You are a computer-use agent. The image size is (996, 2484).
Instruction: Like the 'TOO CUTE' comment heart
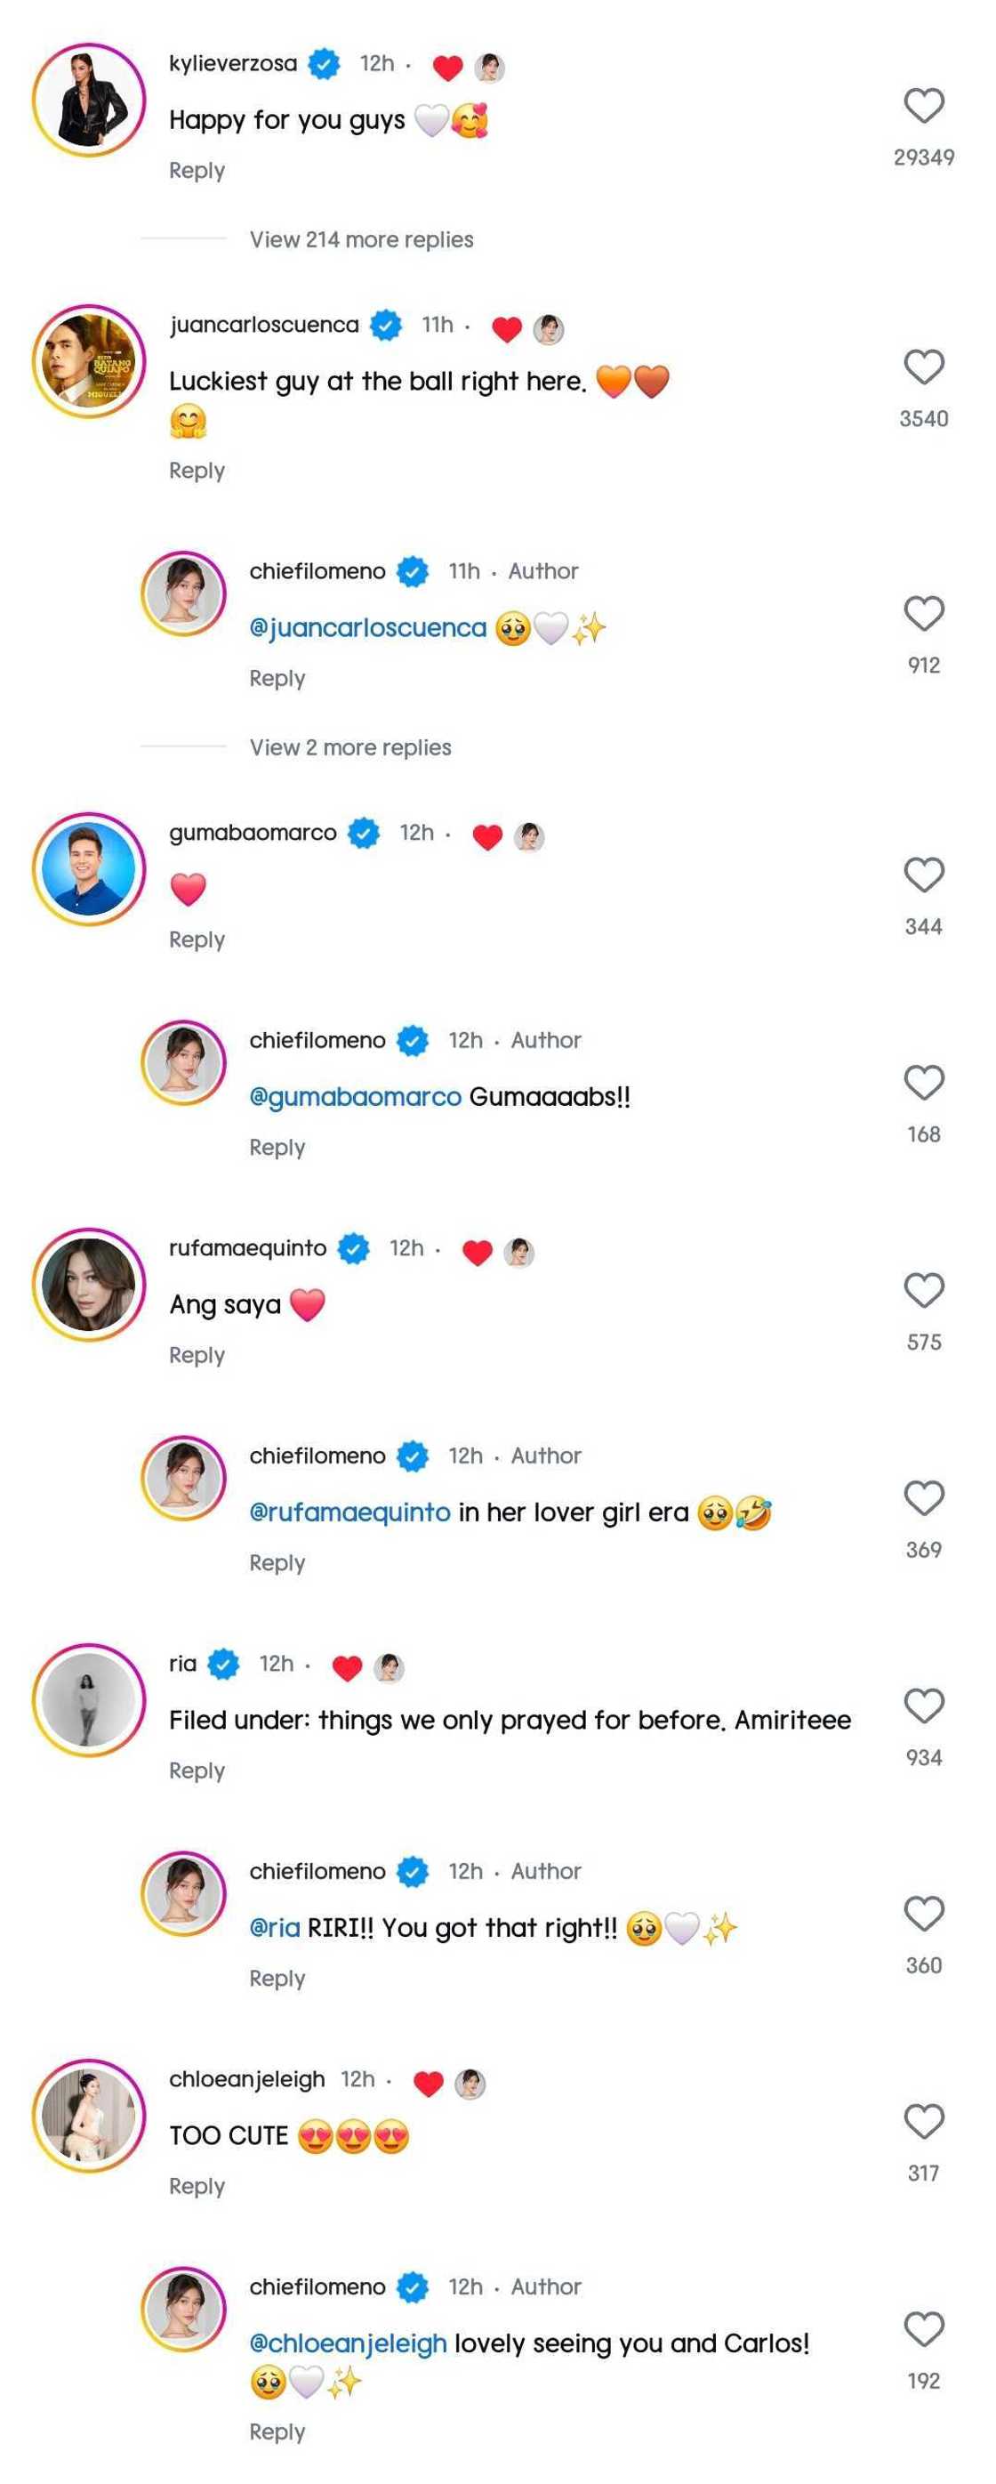(x=923, y=2121)
